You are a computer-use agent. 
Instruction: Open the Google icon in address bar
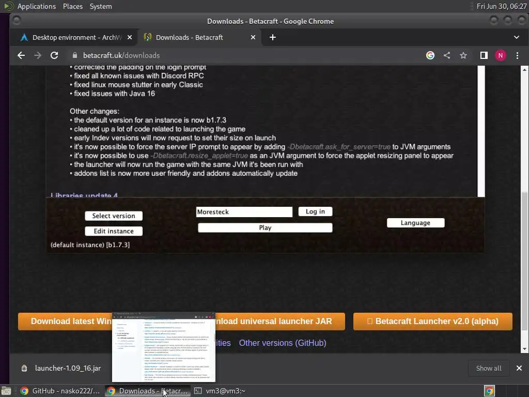point(430,55)
